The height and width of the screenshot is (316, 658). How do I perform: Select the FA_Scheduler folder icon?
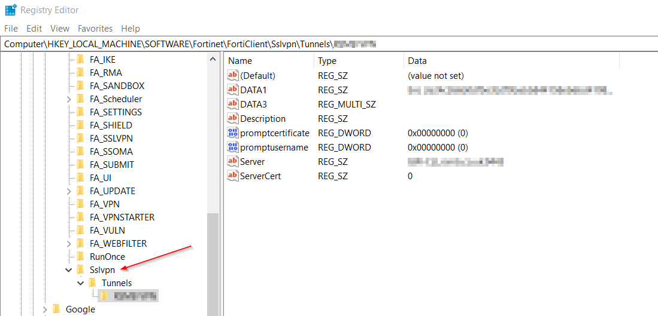81,99
